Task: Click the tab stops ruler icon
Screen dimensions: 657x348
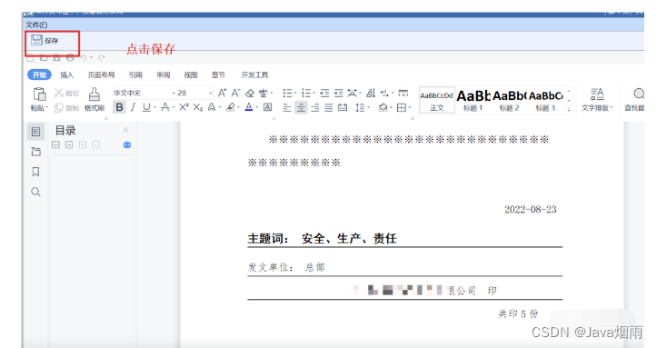Action: pos(403,93)
